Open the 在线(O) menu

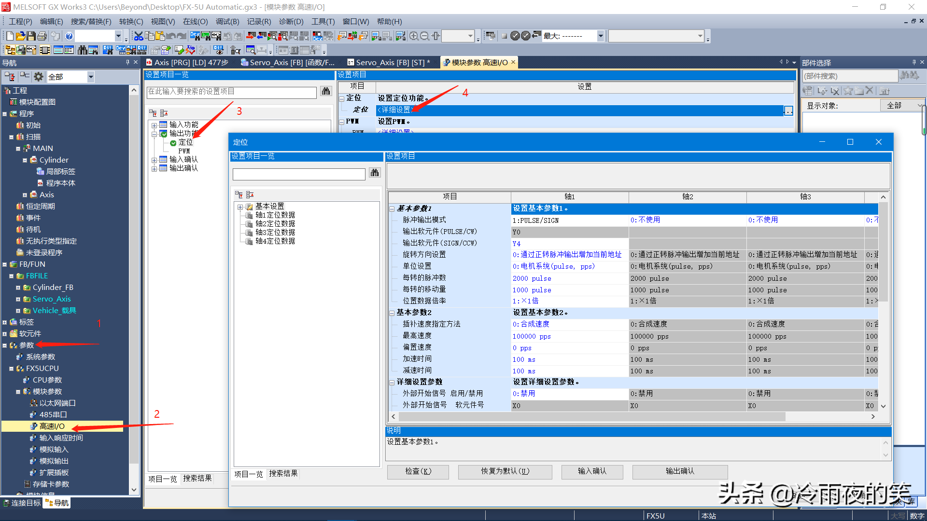195,22
